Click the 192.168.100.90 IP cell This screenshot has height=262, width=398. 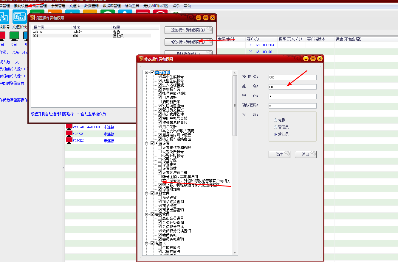point(259,52)
